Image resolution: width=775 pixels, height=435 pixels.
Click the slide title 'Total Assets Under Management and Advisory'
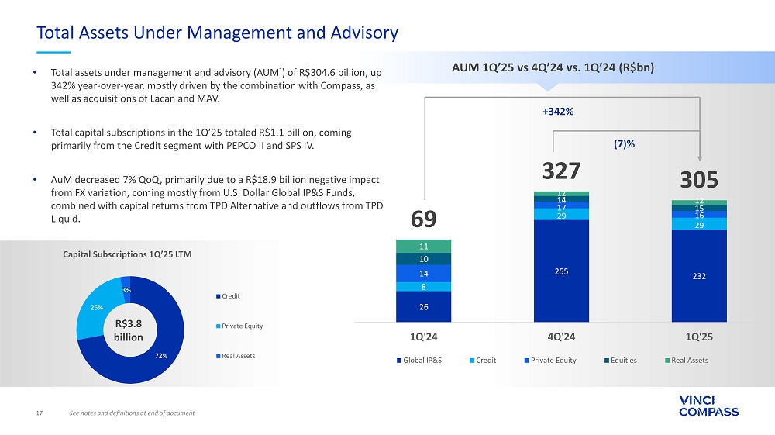218,33
